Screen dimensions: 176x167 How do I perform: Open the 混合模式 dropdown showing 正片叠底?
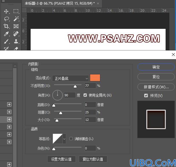(71, 78)
